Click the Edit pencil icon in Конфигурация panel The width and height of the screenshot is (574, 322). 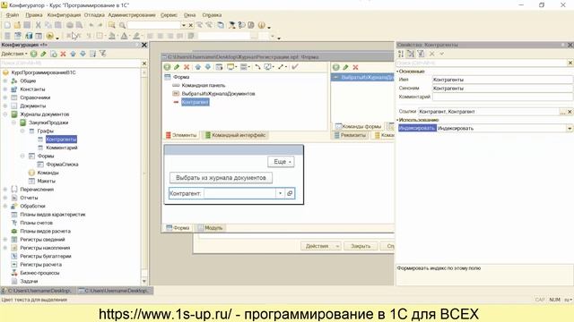pyautogui.click(x=44, y=54)
